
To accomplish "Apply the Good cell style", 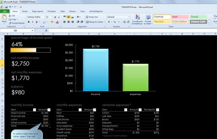I will tap(198, 17).
